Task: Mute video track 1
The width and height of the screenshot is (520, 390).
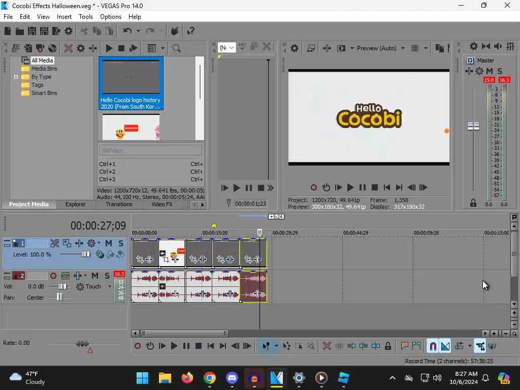Action: pyautogui.click(x=109, y=243)
